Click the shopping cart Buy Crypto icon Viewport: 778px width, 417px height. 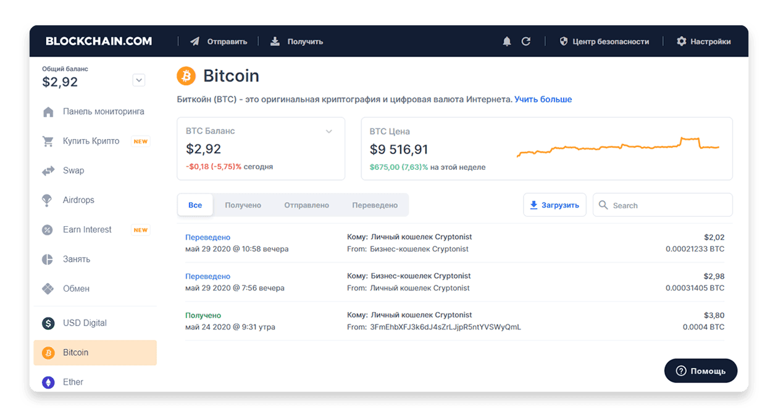point(48,141)
